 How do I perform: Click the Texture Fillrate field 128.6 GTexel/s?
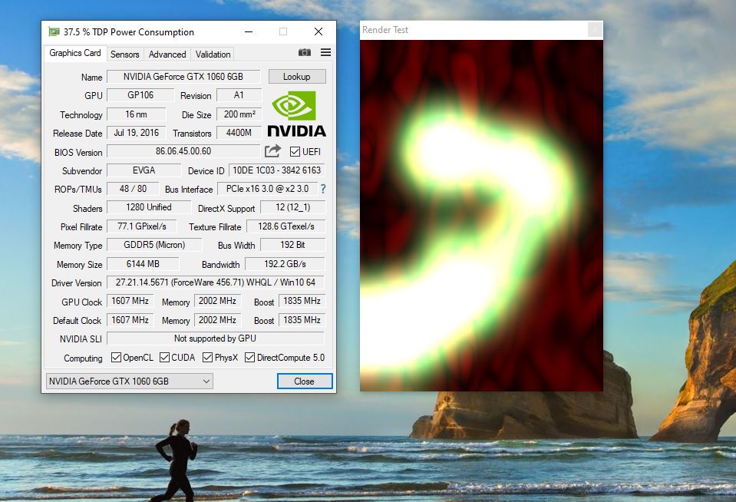click(x=285, y=226)
